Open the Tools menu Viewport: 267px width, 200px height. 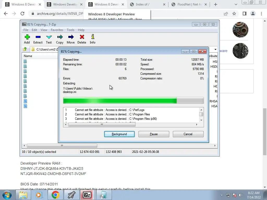pos(70,30)
